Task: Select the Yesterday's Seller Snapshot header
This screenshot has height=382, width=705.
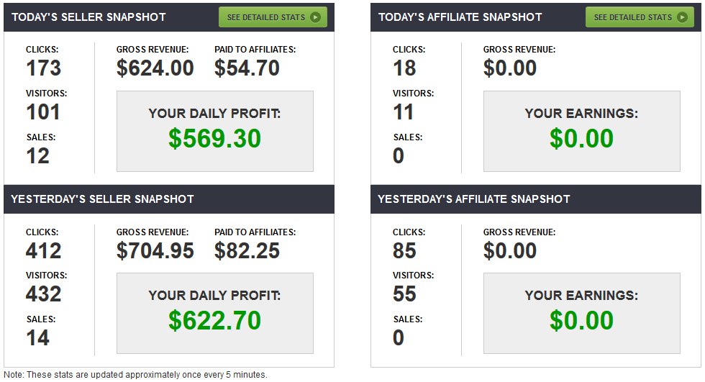Action: (103, 199)
